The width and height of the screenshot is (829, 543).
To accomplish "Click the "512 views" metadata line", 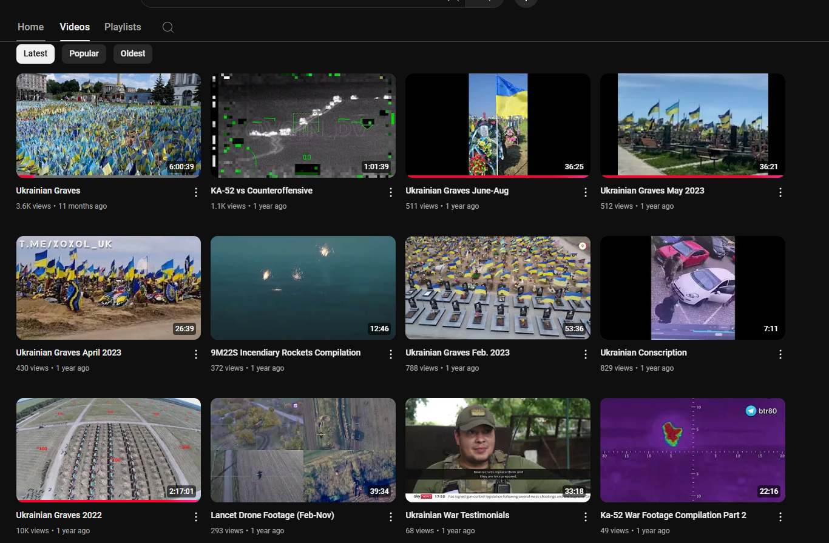I will pyautogui.click(x=637, y=206).
